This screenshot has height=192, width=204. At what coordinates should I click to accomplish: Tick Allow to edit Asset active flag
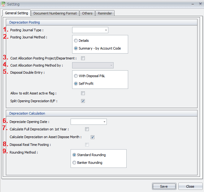point(83,93)
